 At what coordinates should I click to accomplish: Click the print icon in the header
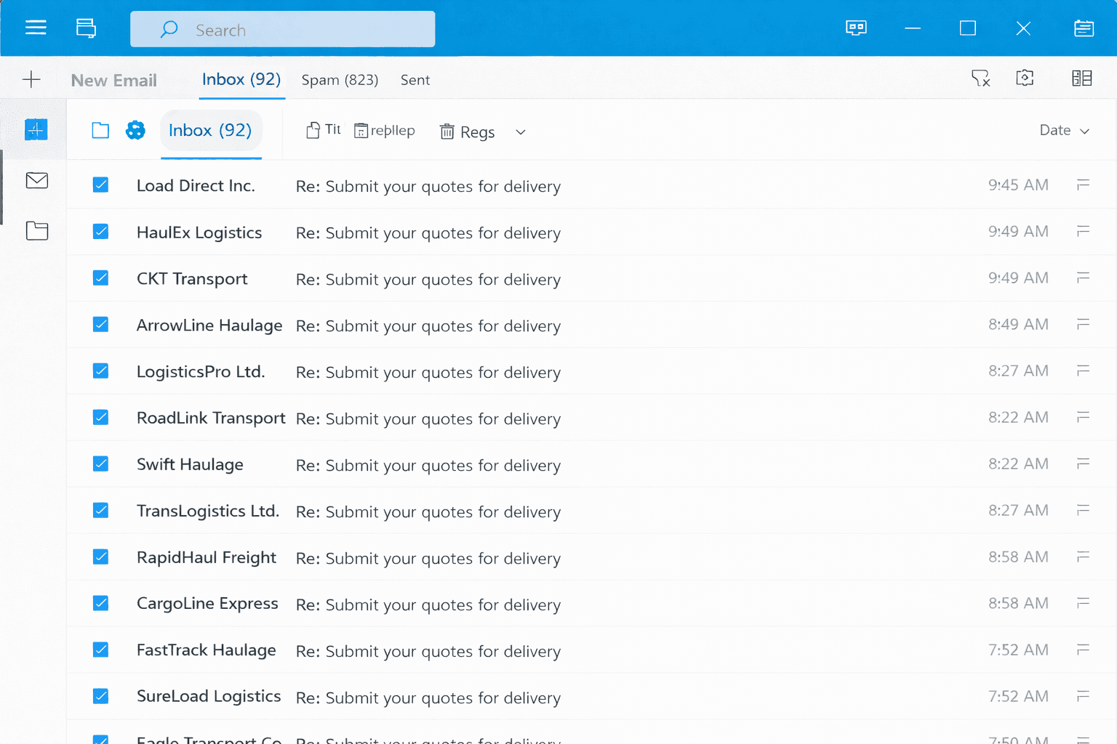pos(85,28)
